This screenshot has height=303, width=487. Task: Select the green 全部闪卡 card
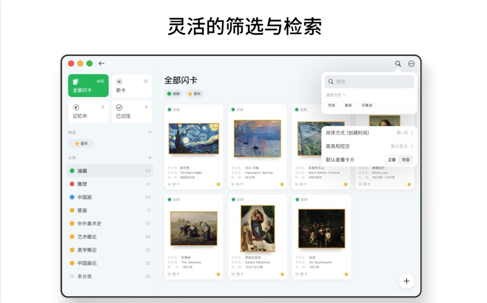88,85
